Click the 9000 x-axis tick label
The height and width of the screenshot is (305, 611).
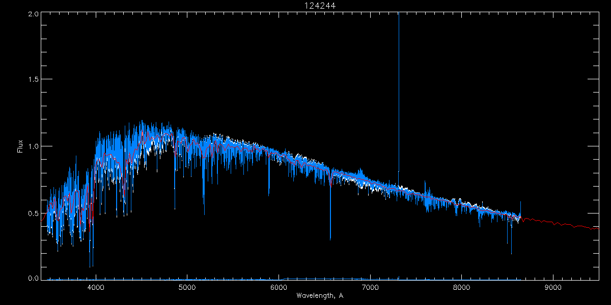(x=553, y=287)
